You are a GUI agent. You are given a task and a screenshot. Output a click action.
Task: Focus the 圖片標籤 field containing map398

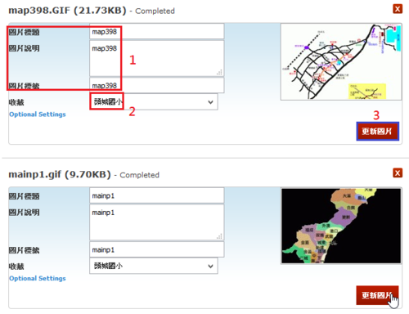(157, 85)
